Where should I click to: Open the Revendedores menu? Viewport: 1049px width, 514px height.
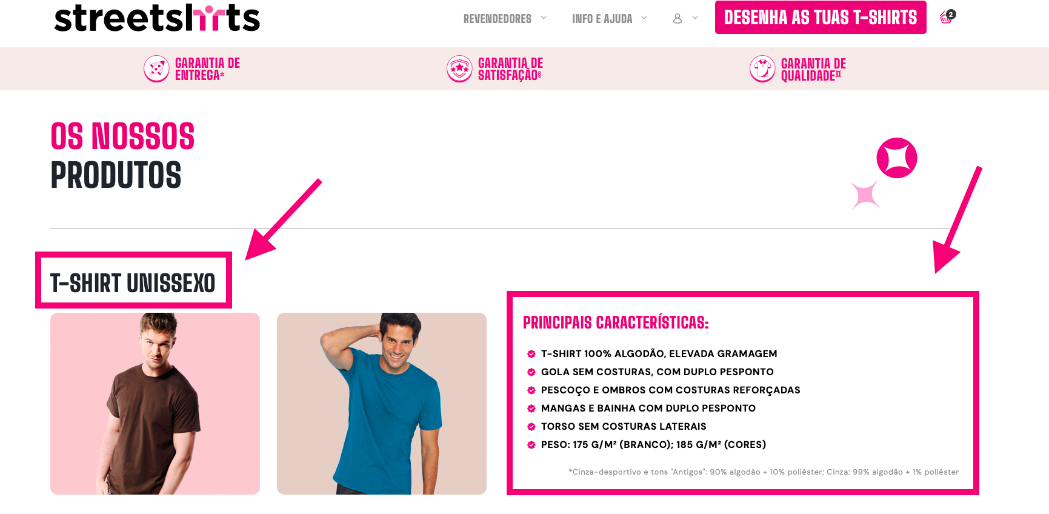(498, 19)
